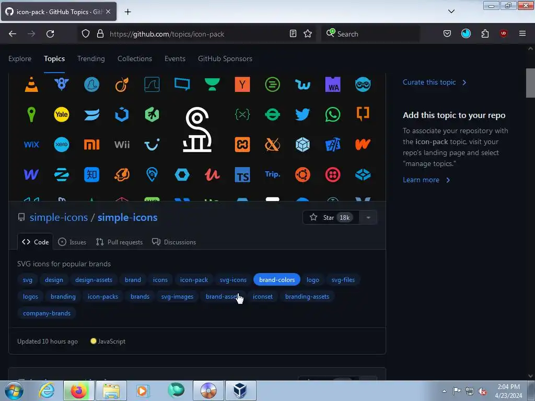The image size is (535, 401).
Task: Open the Firefox hamburger menu
Action: pos(522,33)
